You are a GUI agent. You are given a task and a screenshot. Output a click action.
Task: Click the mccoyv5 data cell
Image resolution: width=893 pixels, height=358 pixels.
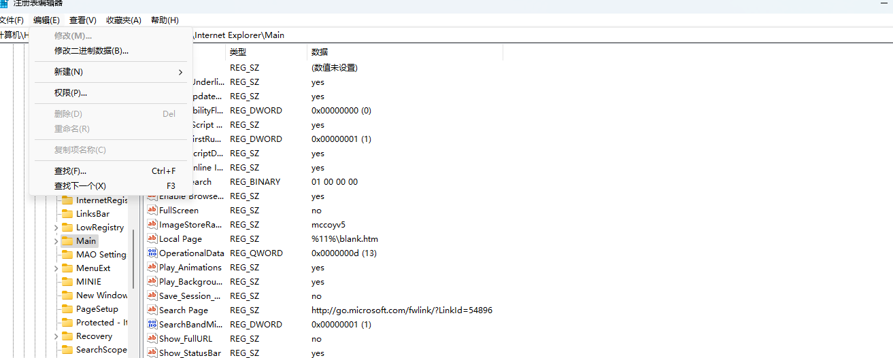coord(328,225)
